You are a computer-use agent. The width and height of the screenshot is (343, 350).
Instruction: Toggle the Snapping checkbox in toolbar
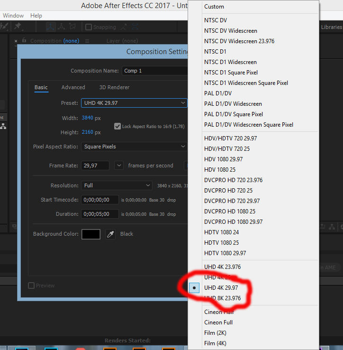pos(89,27)
